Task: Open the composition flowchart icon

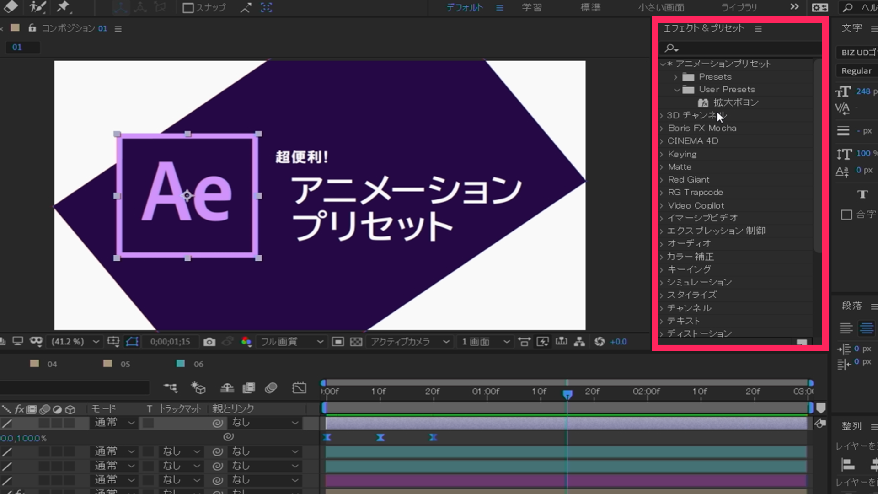Action: tap(579, 342)
